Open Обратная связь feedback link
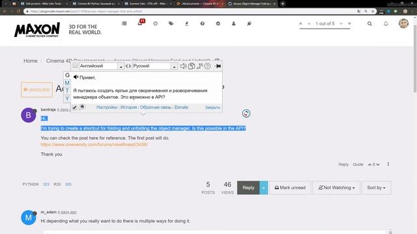 coord(156,107)
